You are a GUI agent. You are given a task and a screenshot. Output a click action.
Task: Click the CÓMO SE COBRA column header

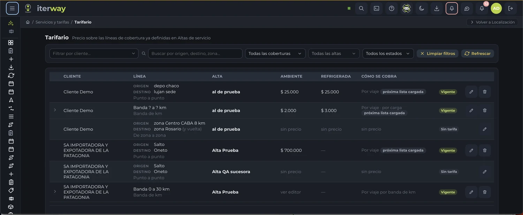click(x=379, y=76)
